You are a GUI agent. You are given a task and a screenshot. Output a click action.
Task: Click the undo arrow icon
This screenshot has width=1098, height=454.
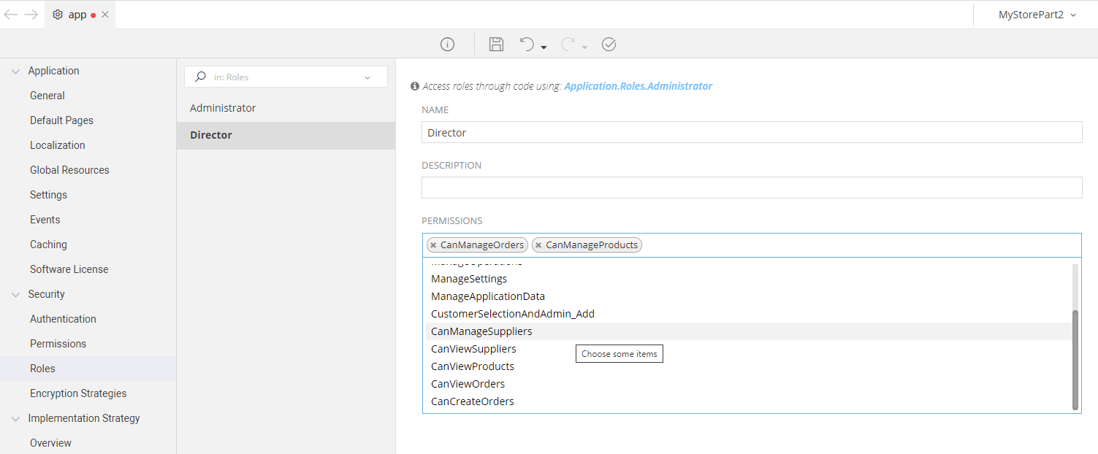click(527, 45)
